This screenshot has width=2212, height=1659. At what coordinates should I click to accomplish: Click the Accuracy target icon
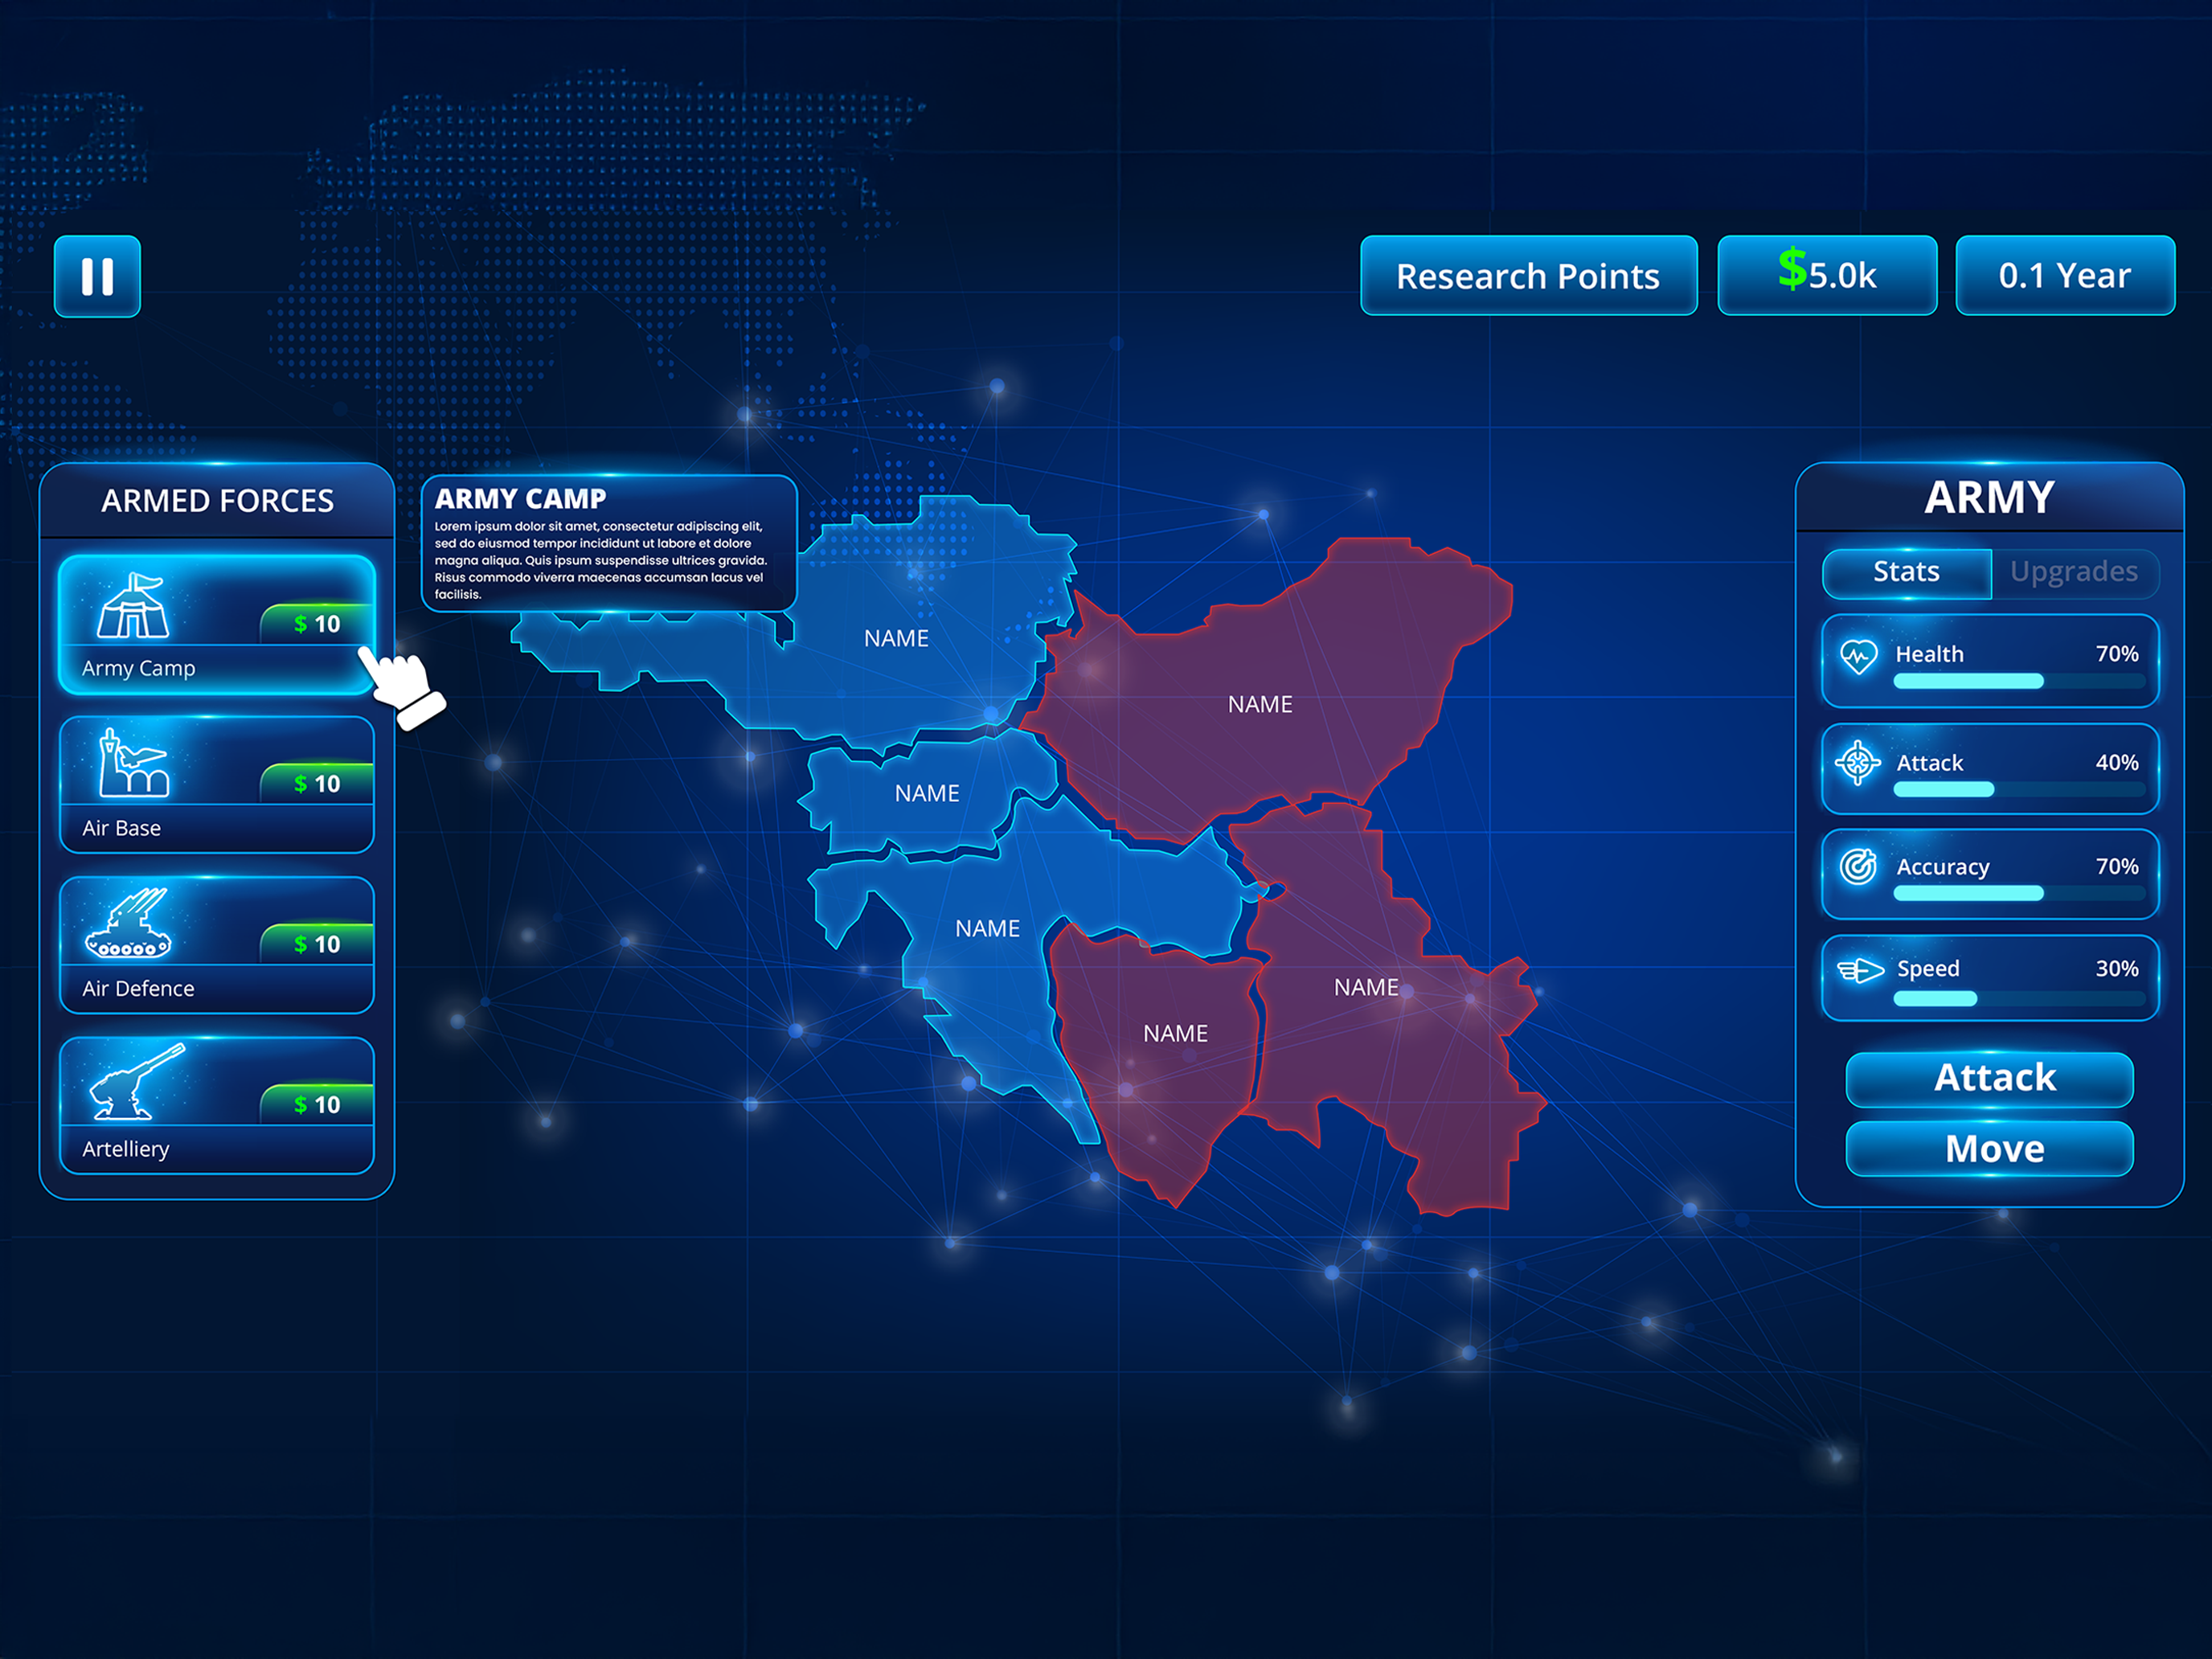pyautogui.click(x=1858, y=866)
